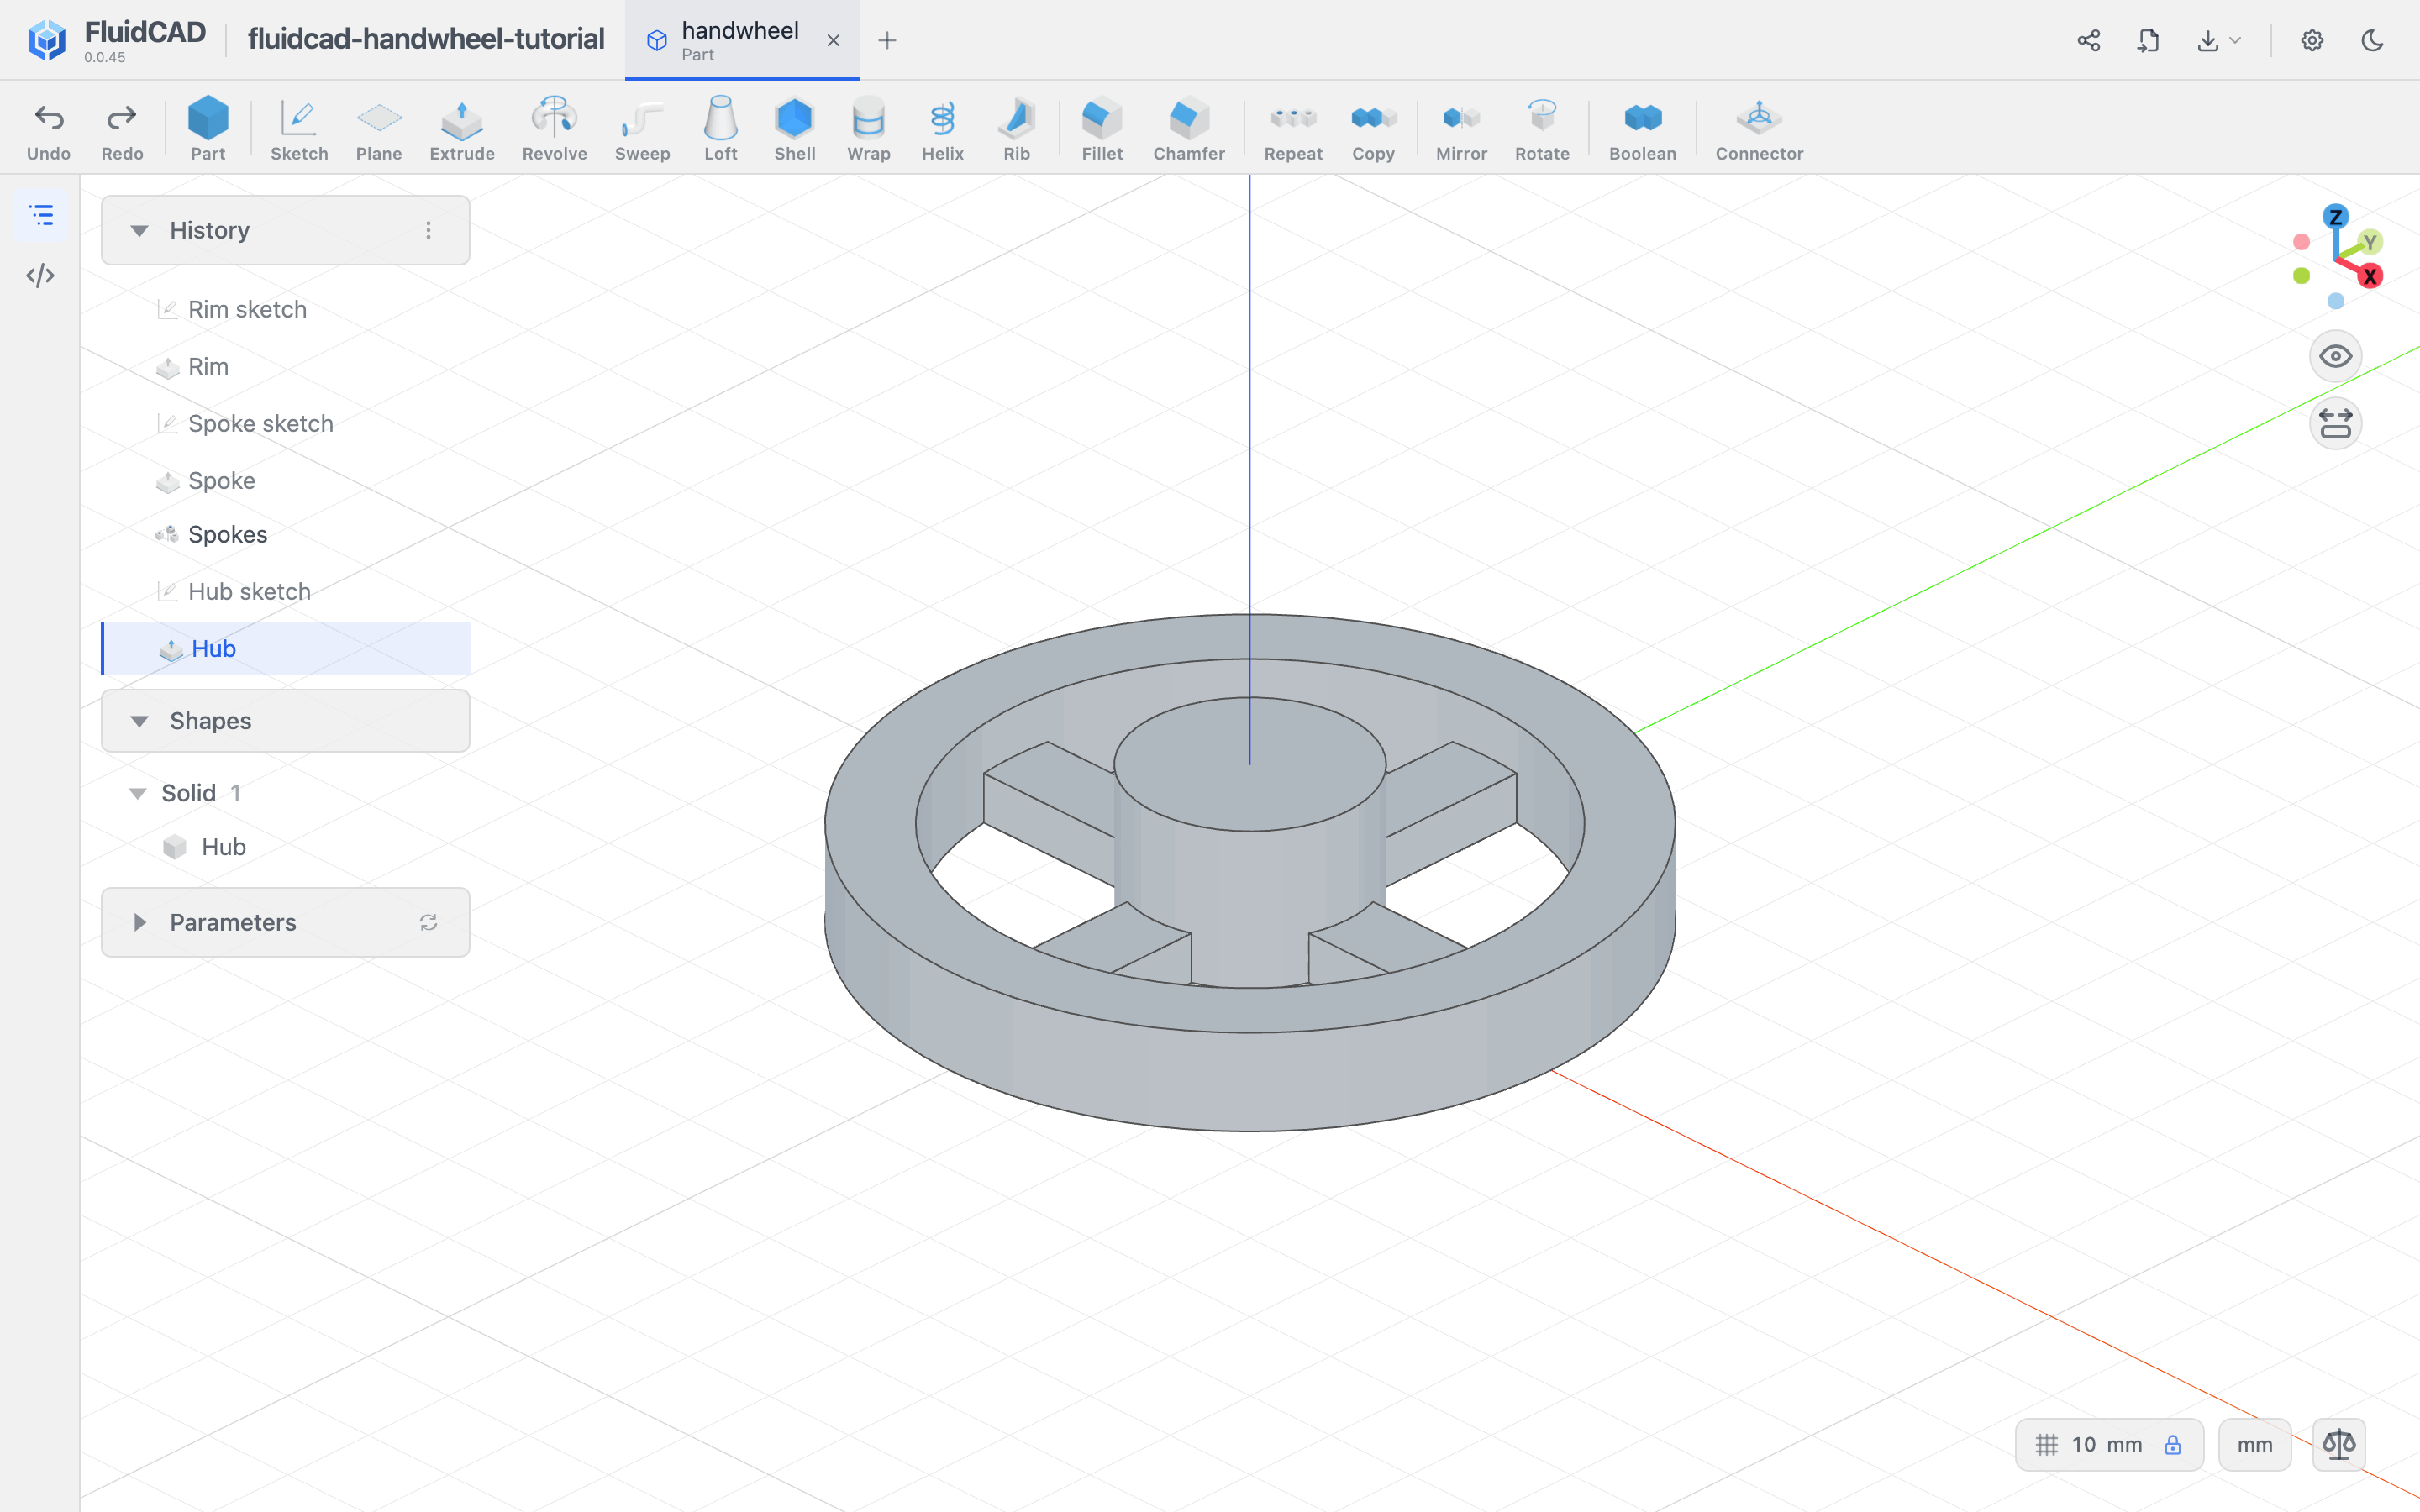Screen dimensions: 2420x1512
Task: Toggle visibility eye button in viewport
Action: pos(2335,356)
